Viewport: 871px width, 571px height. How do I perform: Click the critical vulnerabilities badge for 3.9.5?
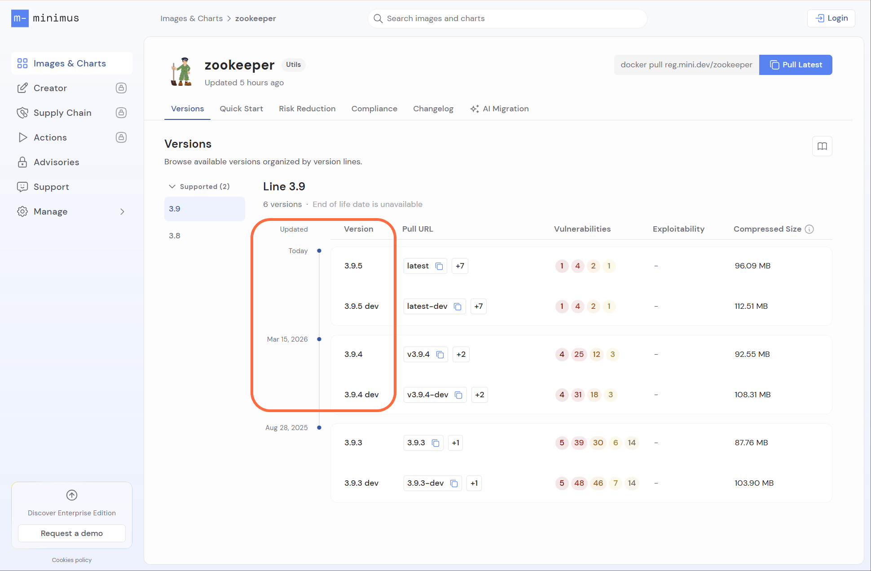[x=562, y=266]
